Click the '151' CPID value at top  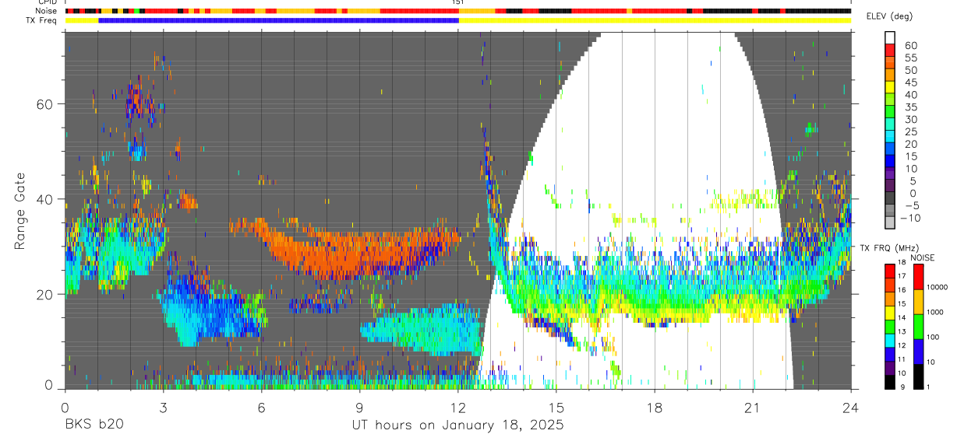point(458,2)
